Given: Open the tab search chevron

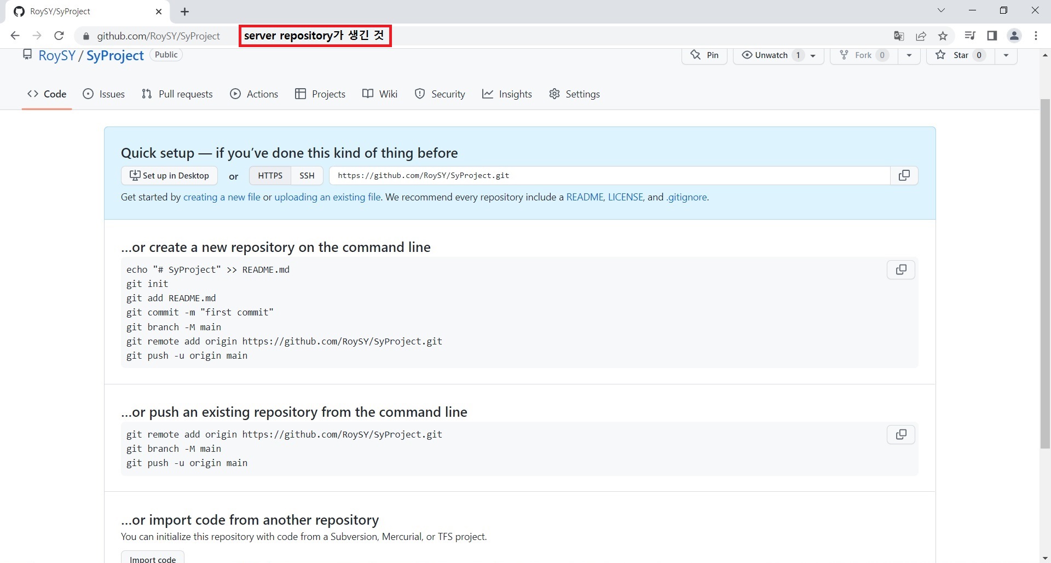Looking at the screenshot, I should point(942,10).
